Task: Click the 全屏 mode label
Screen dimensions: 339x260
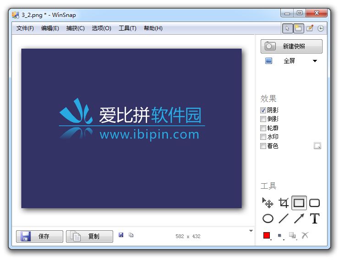Action: [x=289, y=61]
